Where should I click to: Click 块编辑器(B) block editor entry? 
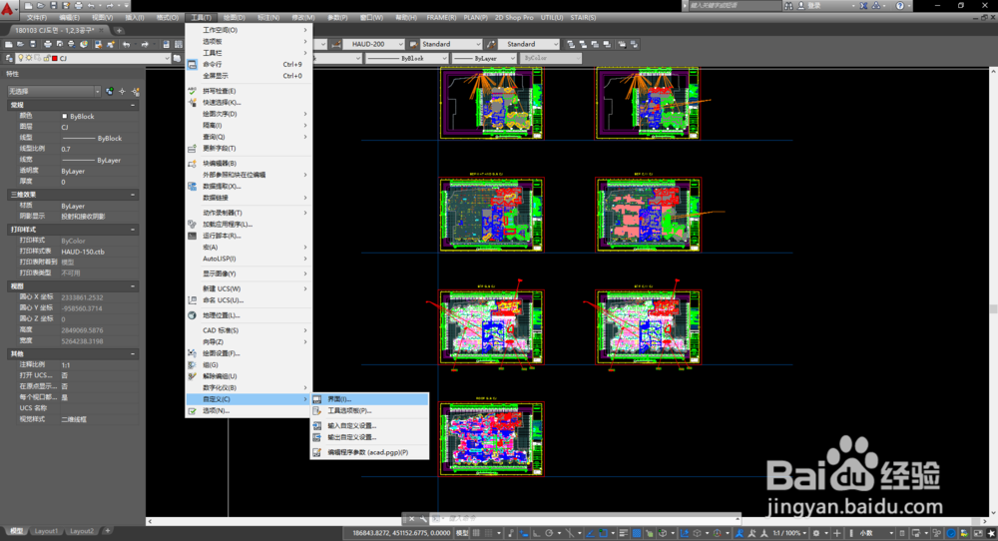click(x=249, y=164)
